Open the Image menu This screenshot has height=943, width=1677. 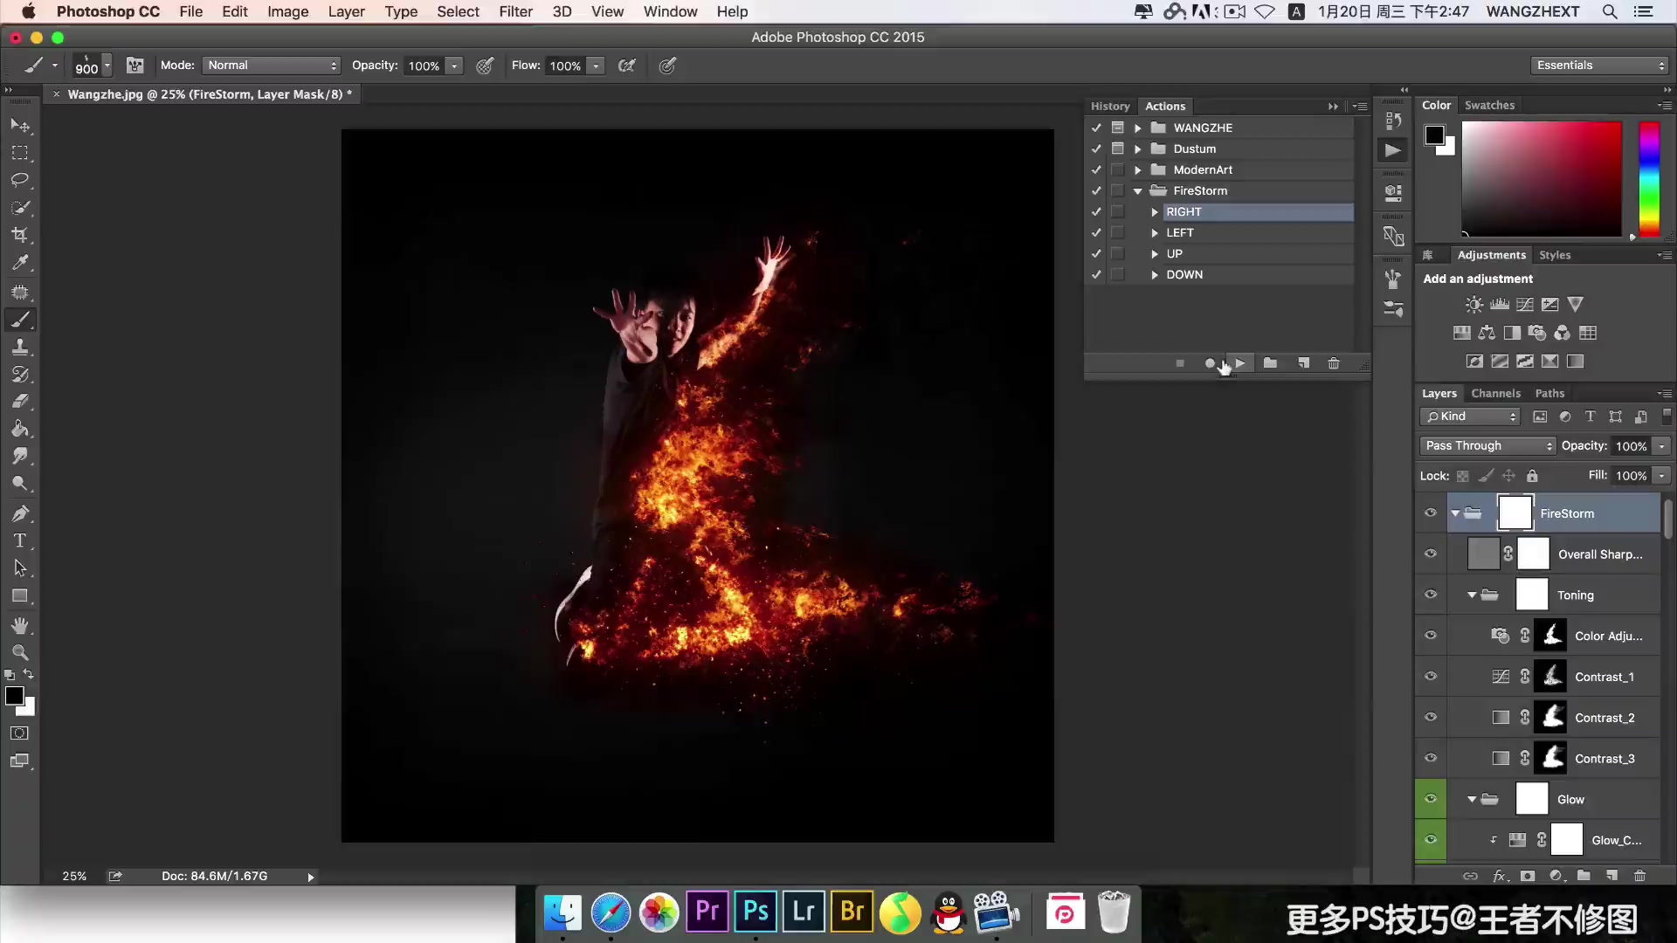coord(287,11)
